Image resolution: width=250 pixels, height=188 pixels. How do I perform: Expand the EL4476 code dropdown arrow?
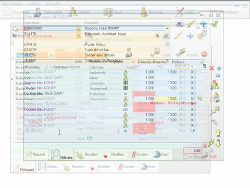pyautogui.click(x=79, y=36)
